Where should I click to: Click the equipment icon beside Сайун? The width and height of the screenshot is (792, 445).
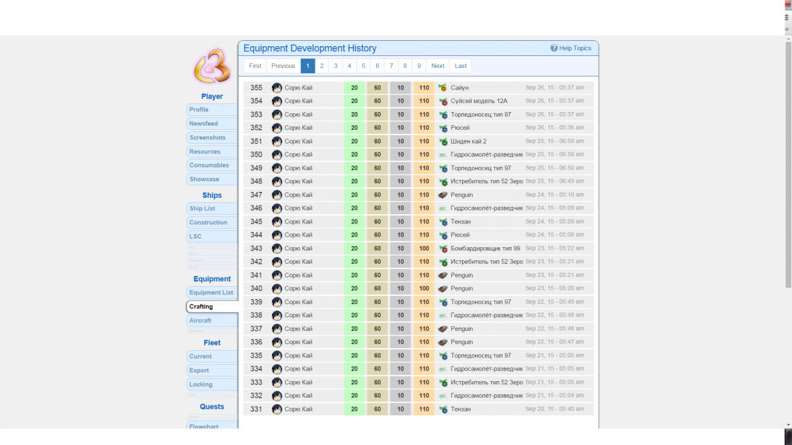tap(443, 88)
